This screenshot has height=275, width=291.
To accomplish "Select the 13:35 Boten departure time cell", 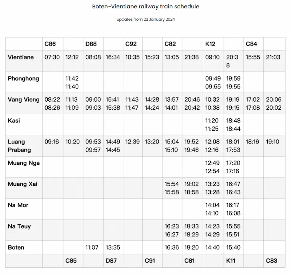I will tap(113, 247).
